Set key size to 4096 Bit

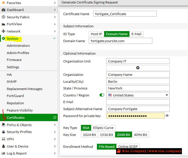[140, 135]
